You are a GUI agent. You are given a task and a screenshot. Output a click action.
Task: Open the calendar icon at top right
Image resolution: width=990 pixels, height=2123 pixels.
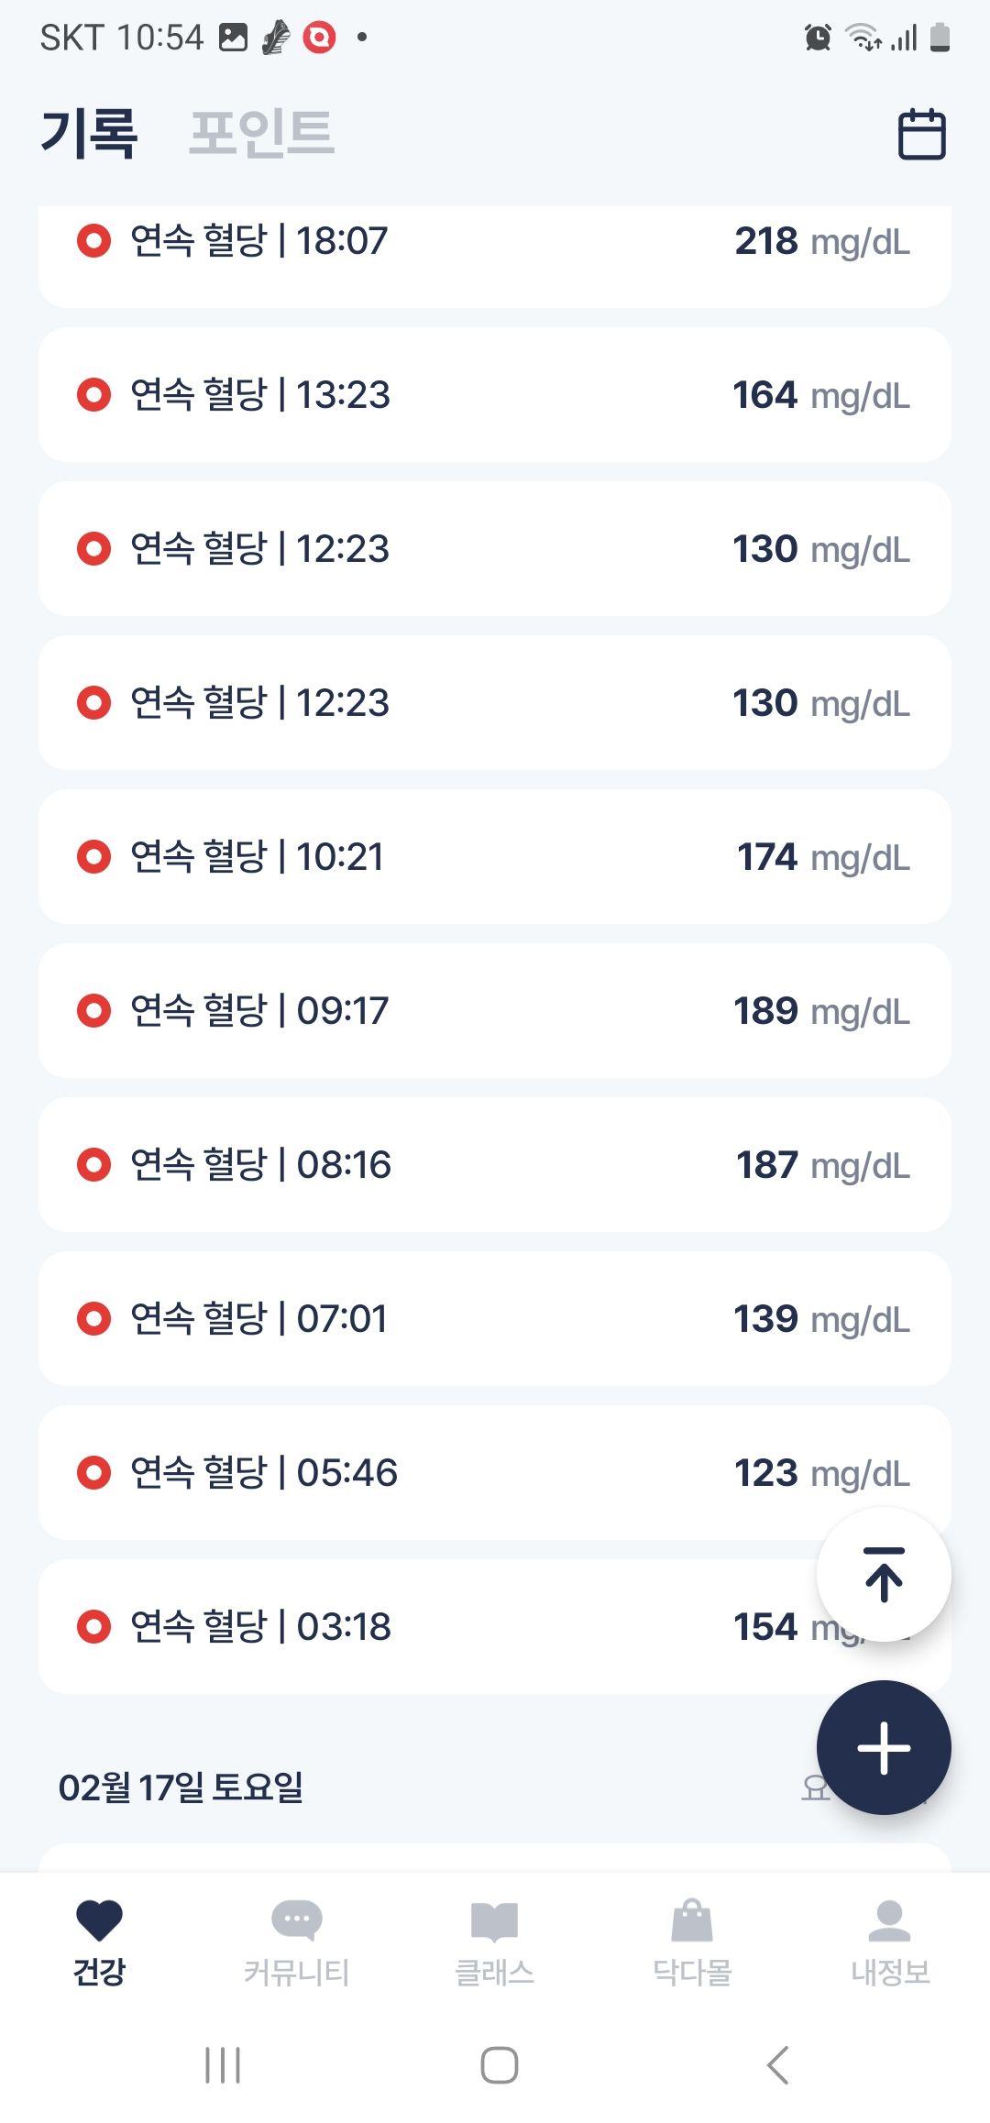[x=921, y=134]
